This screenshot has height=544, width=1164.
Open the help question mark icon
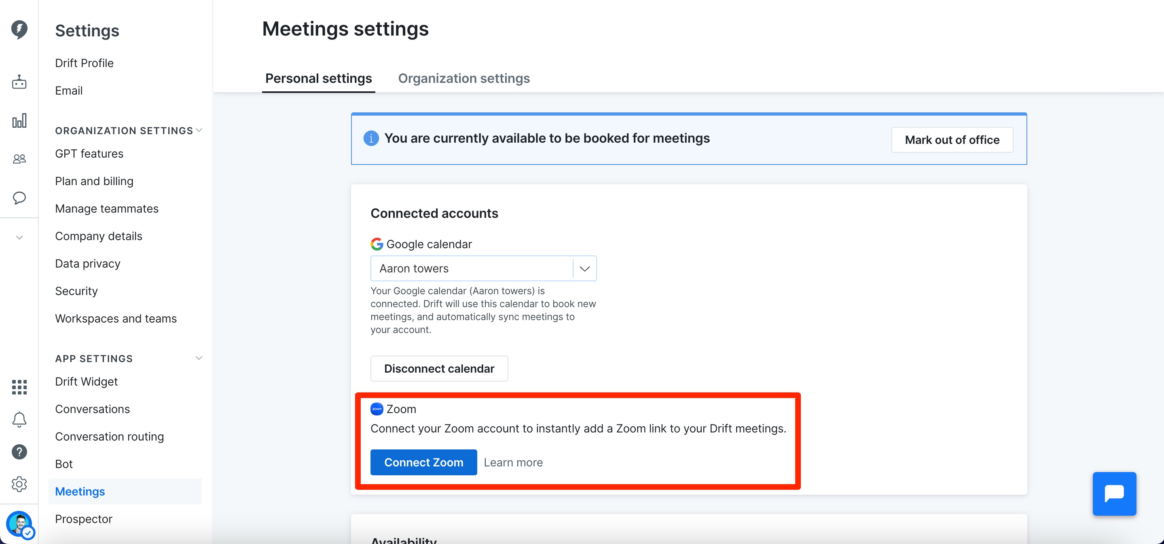(x=19, y=452)
